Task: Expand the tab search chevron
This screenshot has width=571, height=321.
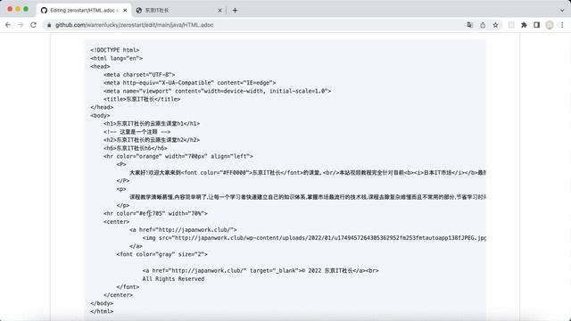Action: (562, 10)
